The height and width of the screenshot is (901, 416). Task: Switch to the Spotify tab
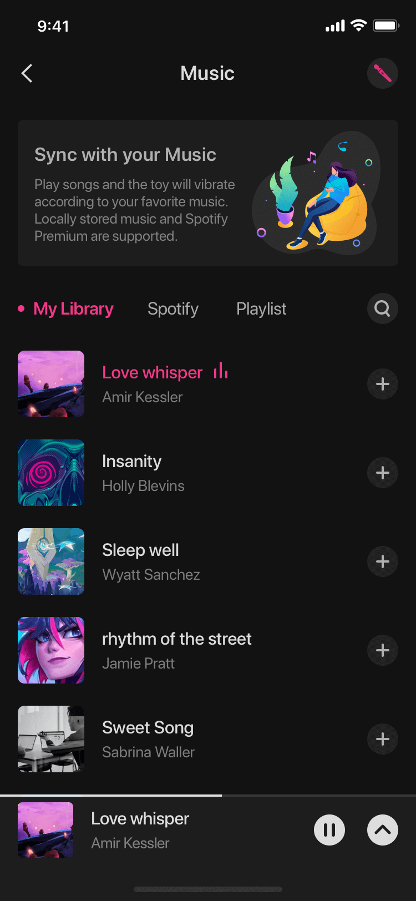pyautogui.click(x=173, y=308)
